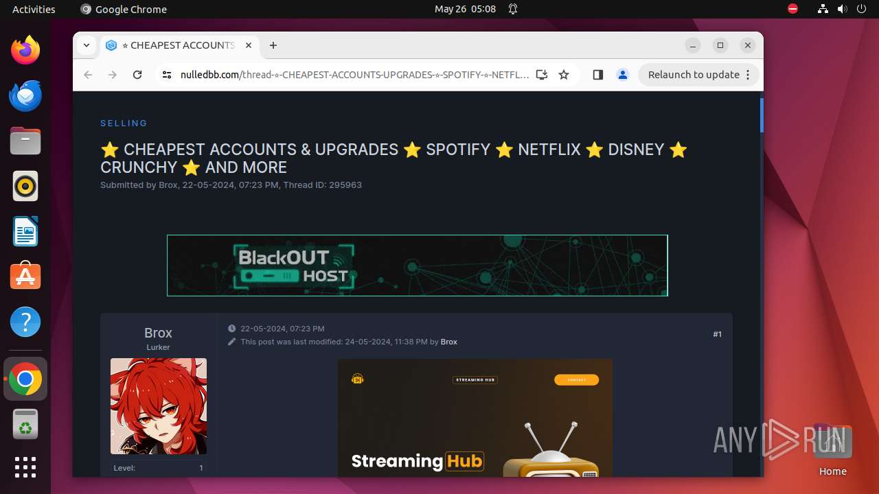Click the Activities menu
The width and height of the screenshot is (879, 494).
pyautogui.click(x=34, y=9)
